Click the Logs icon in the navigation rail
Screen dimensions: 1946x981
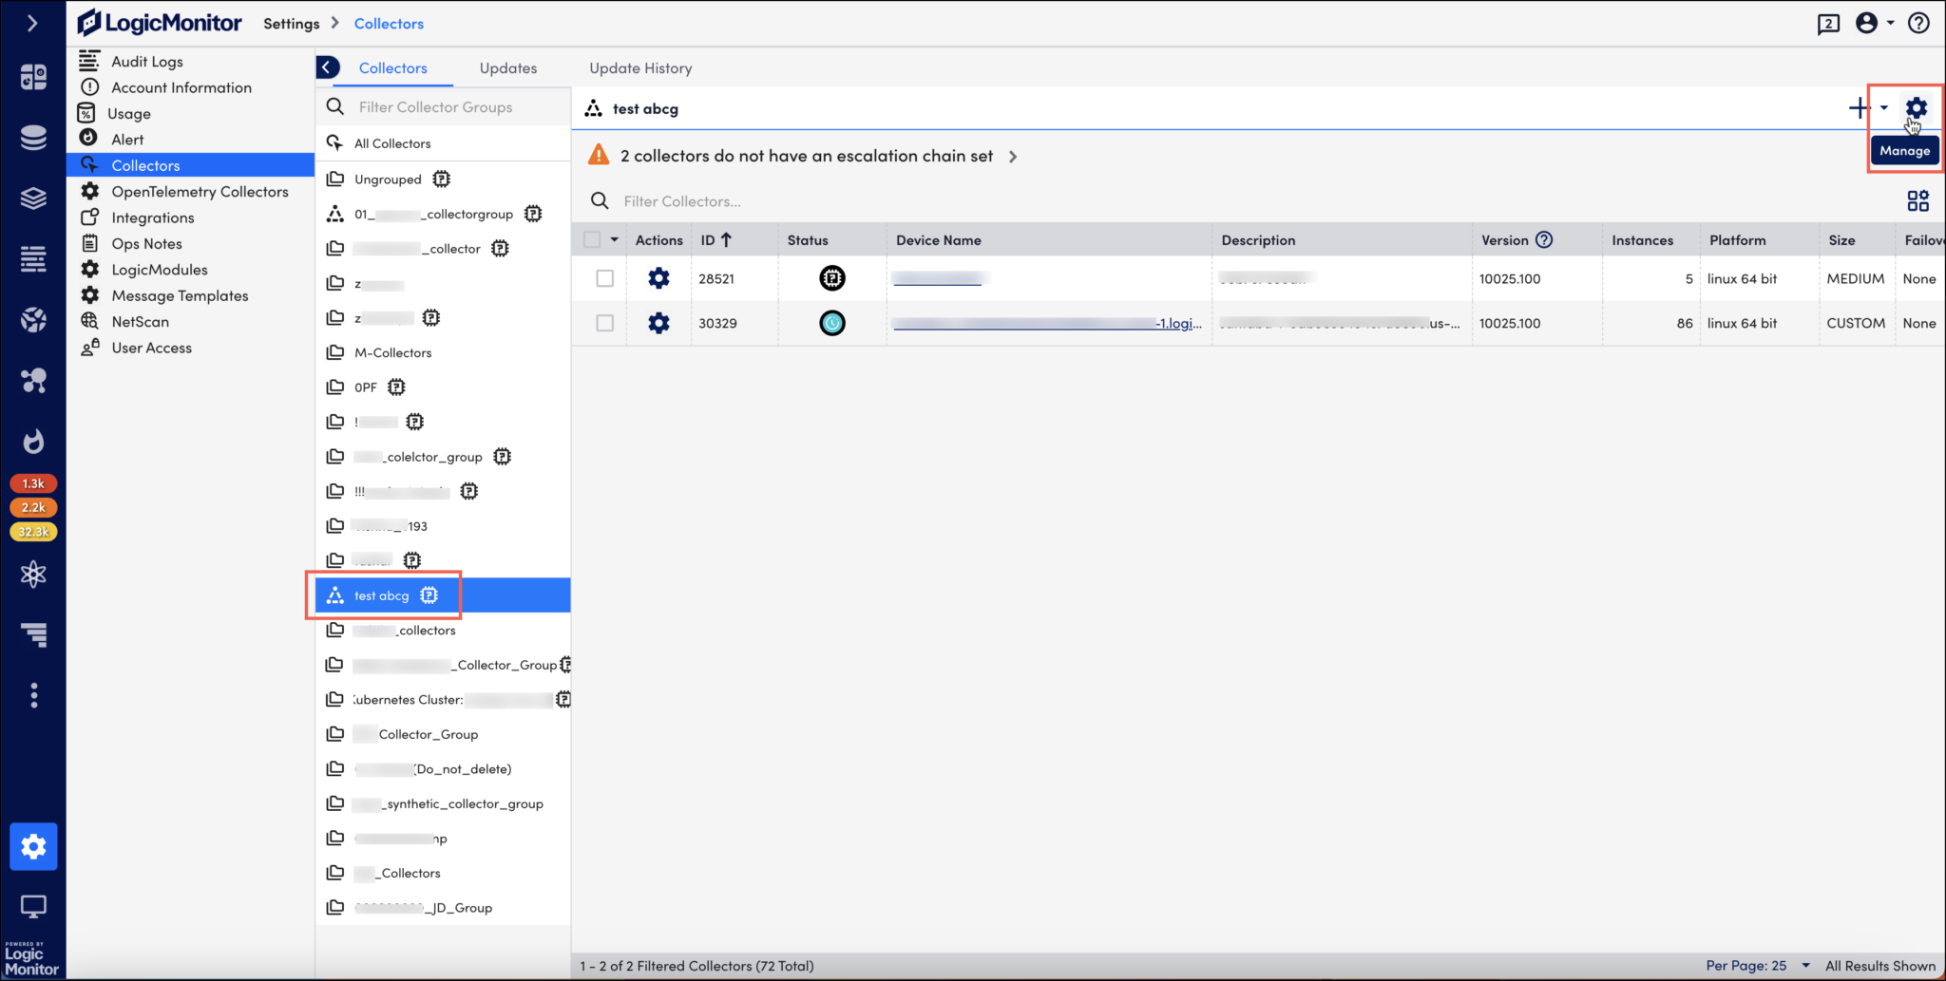tap(33, 259)
